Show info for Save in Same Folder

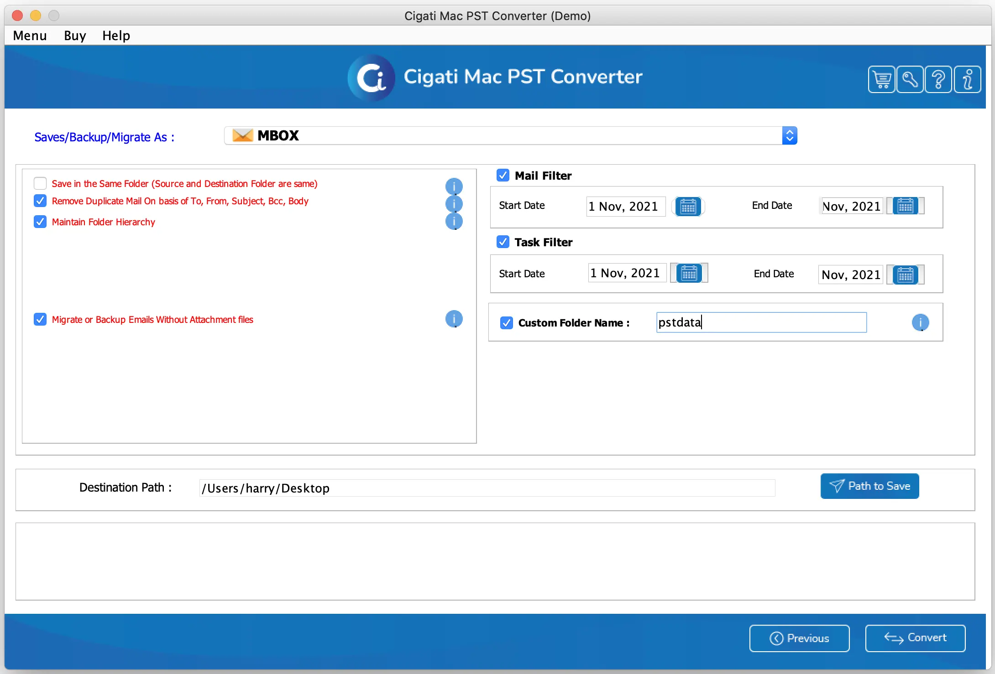tap(454, 186)
